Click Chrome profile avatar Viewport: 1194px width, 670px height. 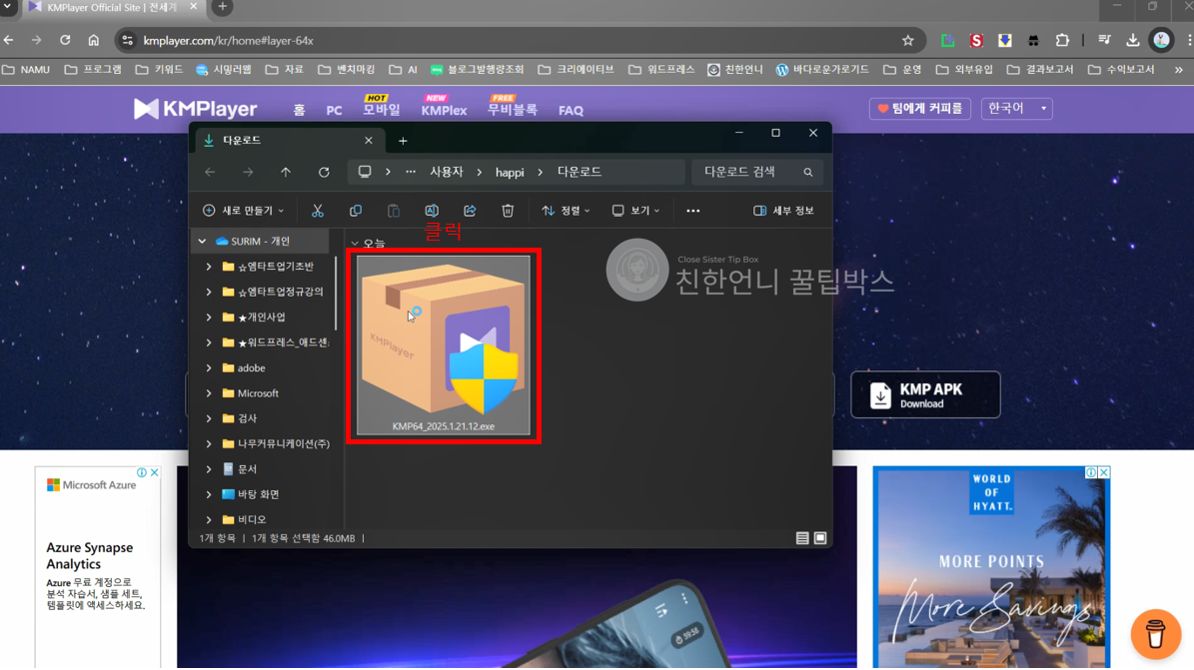[1161, 40]
